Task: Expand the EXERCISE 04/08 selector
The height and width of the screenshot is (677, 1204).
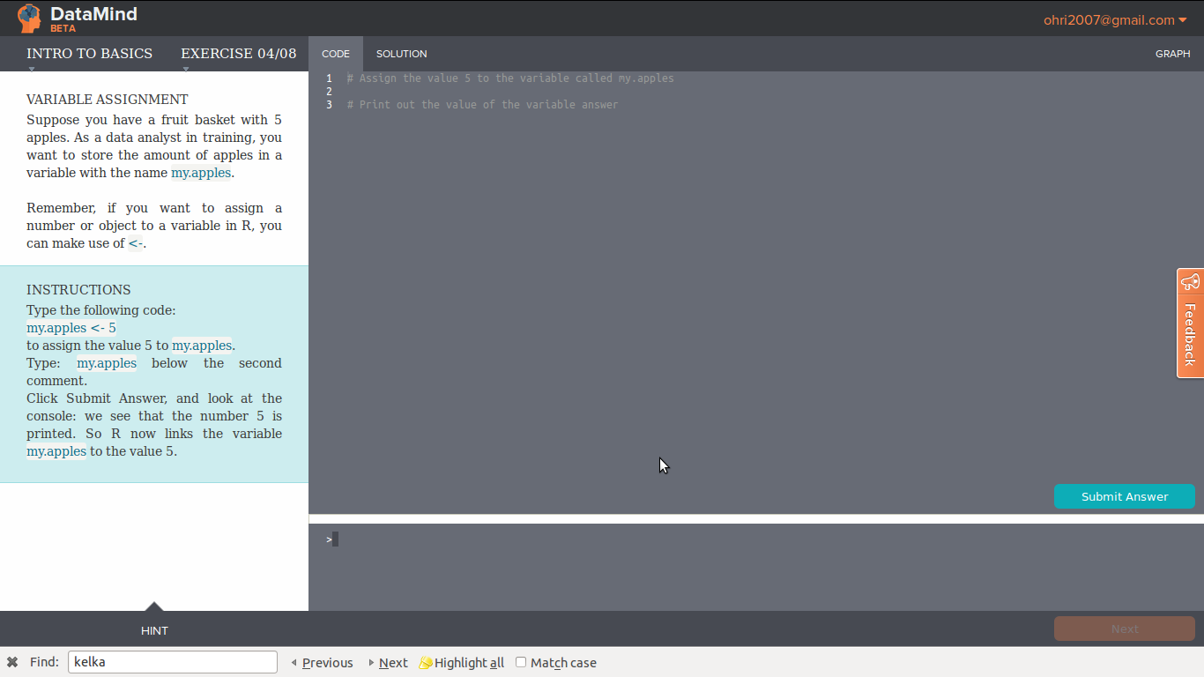Action: (x=238, y=54)
